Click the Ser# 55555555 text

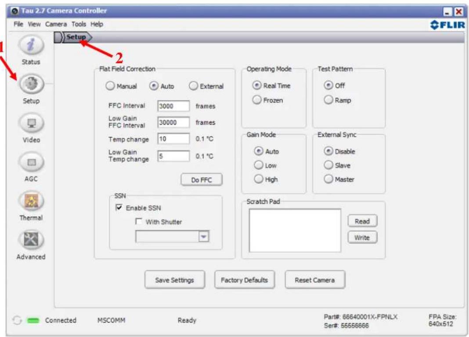point(346,325)
